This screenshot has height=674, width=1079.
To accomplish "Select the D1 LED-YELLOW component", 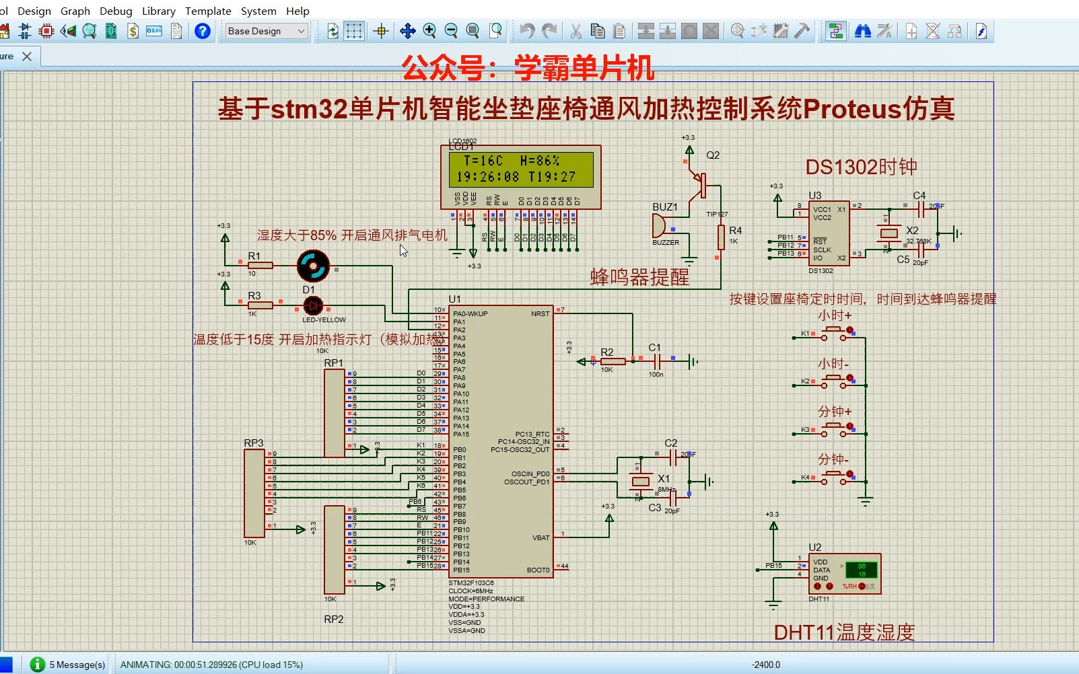I will click(312, 306).
